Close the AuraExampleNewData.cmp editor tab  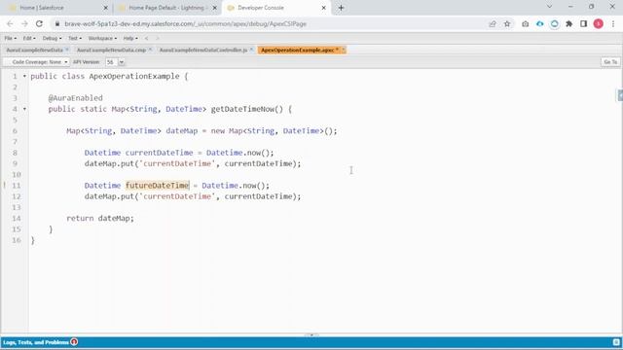(150, 50)
